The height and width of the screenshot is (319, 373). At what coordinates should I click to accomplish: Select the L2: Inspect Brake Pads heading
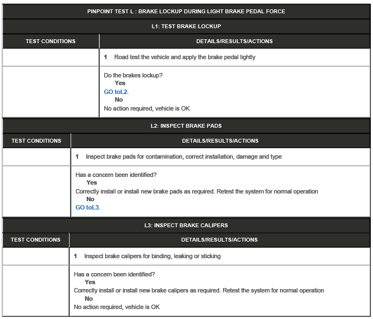point(186,125)
